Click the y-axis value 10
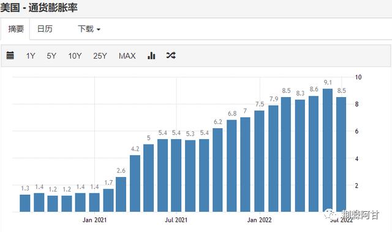Image resolution: width=392 pixels, height=232 pixels. click(358, 78)
